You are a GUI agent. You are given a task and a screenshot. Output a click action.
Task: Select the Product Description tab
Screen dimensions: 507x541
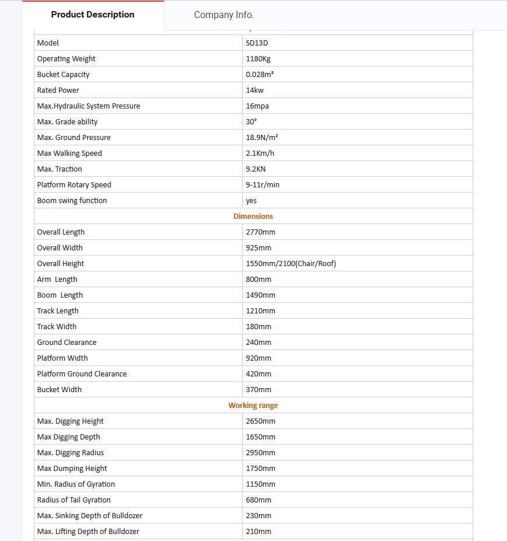pos(92,14)
